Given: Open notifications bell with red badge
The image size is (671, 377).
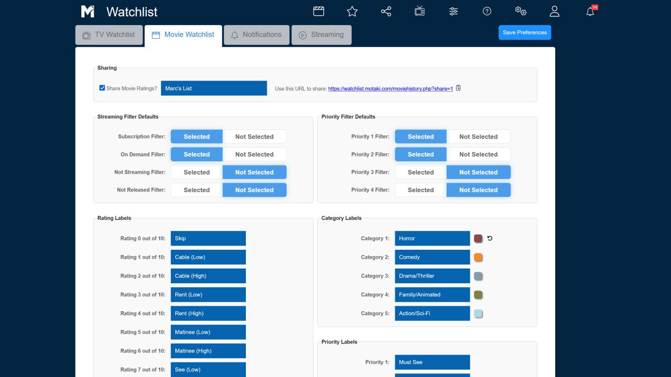Looking at the screenshot, I should coord(590,11).
